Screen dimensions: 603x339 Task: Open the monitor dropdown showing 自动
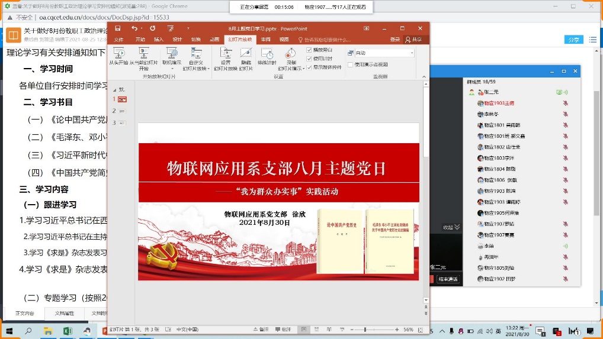pyautogui.click(x=412, y=53)
